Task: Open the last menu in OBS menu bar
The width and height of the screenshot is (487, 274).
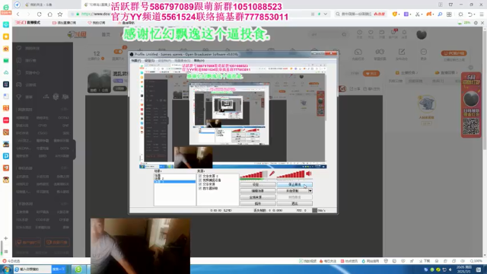Action: [199, 61]
